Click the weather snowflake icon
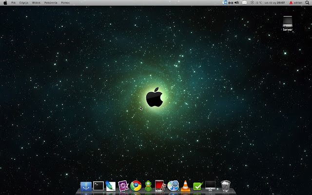Screen dimensions: 312x195 252,2
